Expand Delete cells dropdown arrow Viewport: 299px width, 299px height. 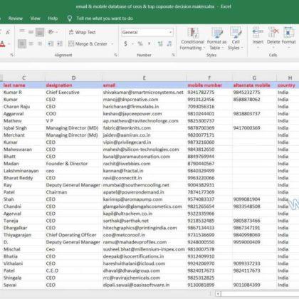[x=273, y=48]
